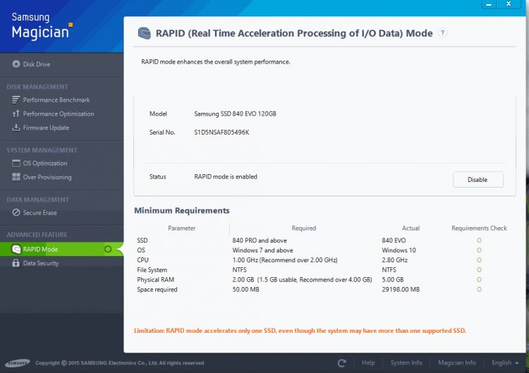Click the Data Security lock icon
This screenshot has height=373, width=529.
click(x=16, y=264)
